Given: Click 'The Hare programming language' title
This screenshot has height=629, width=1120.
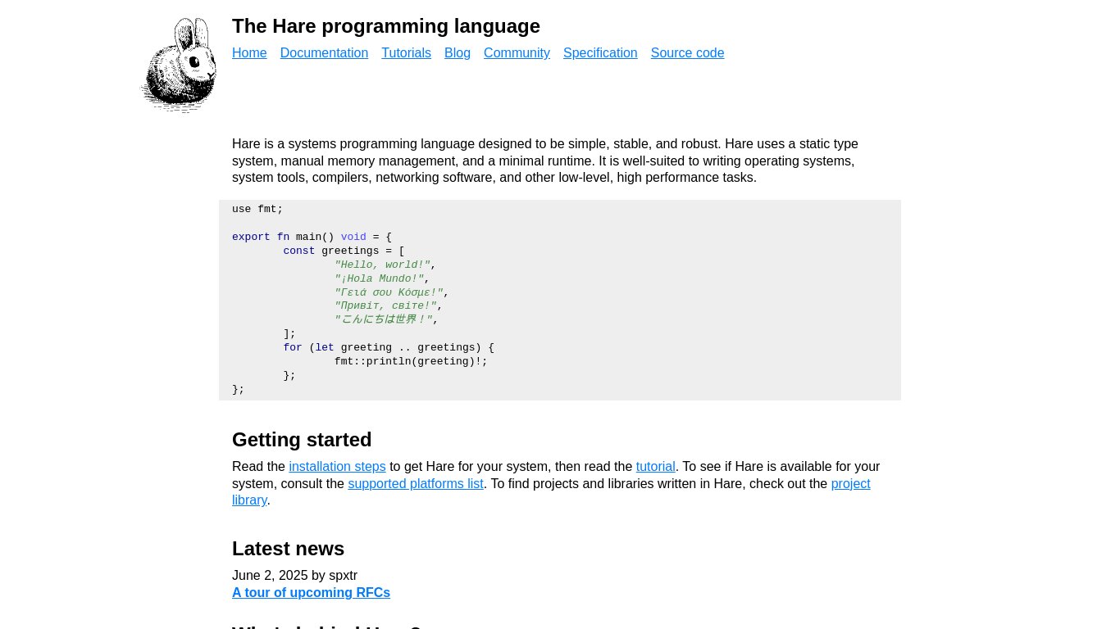Looking at the screenshot, I should [386, 26].
